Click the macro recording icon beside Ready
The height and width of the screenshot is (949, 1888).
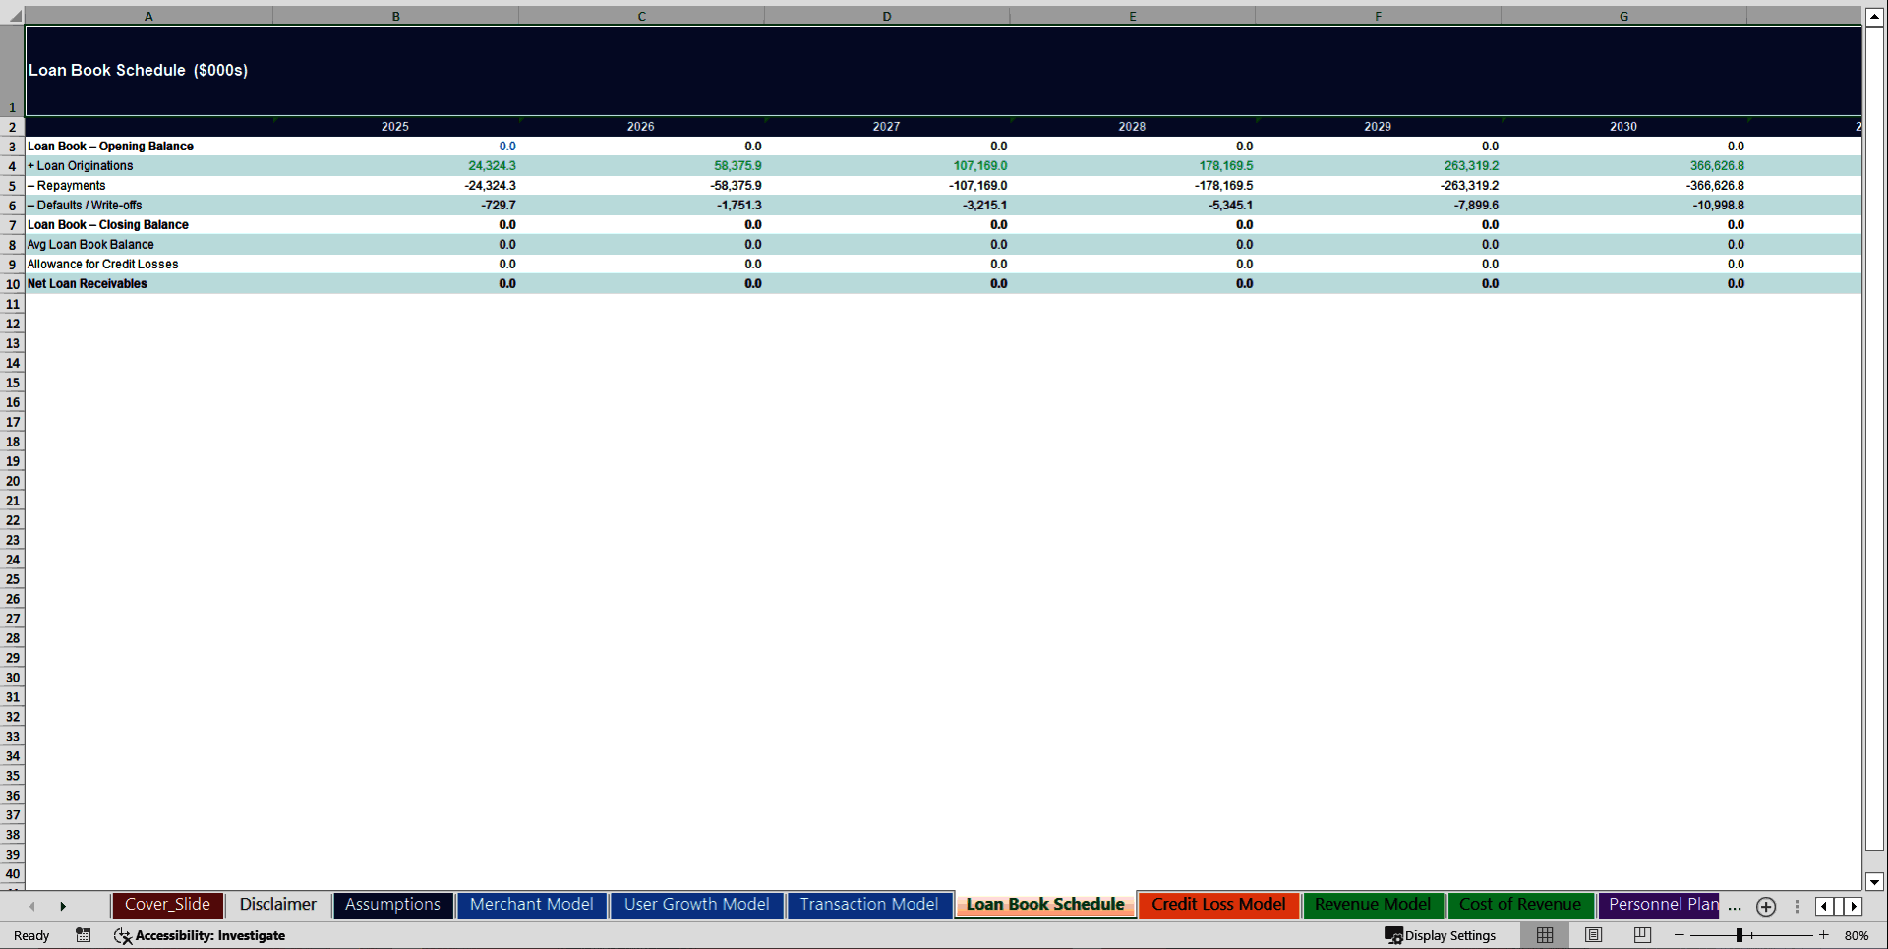click(83, 935)
